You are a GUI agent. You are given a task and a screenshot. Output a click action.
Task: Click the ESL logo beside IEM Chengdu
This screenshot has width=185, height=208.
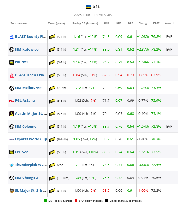click(12, 178)
